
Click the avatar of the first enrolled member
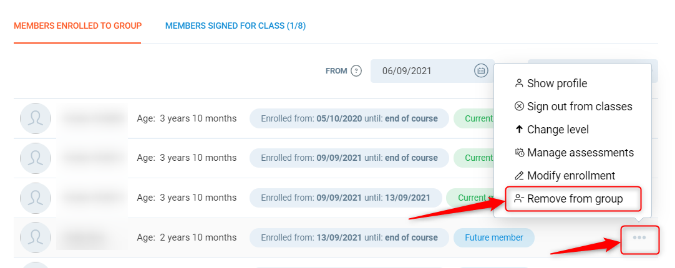[x=36, y=118]
